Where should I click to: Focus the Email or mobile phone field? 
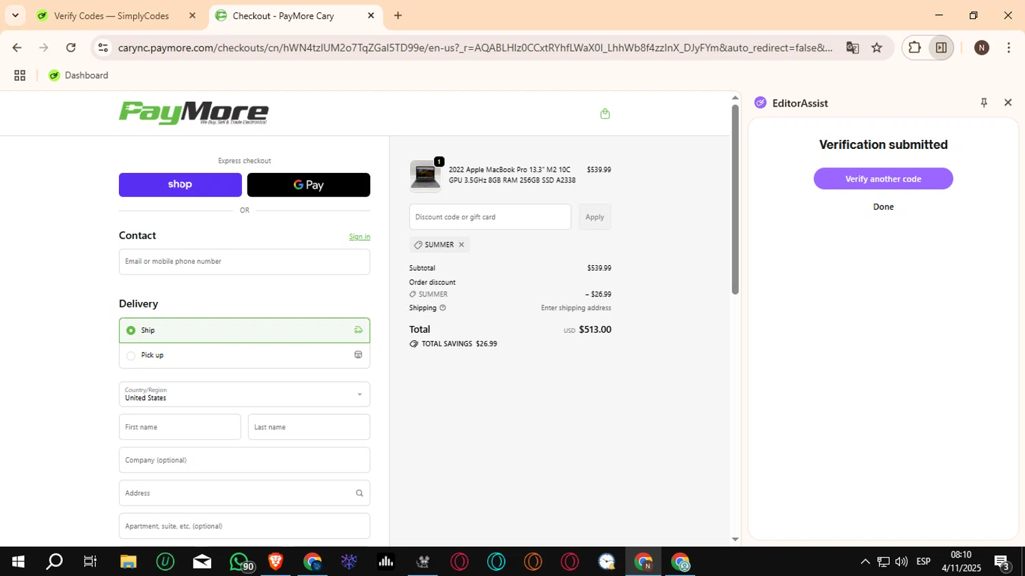[x=245, y=262]
